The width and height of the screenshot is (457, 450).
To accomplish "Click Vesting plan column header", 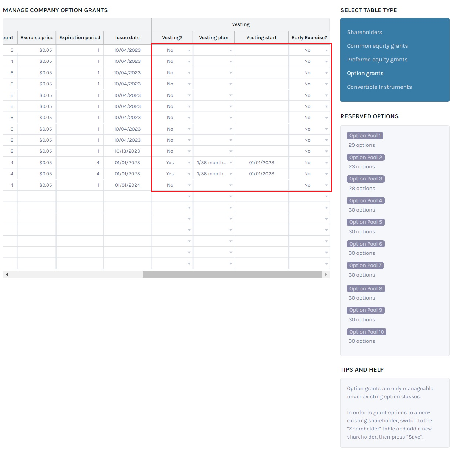I will [x=214, y=38].
